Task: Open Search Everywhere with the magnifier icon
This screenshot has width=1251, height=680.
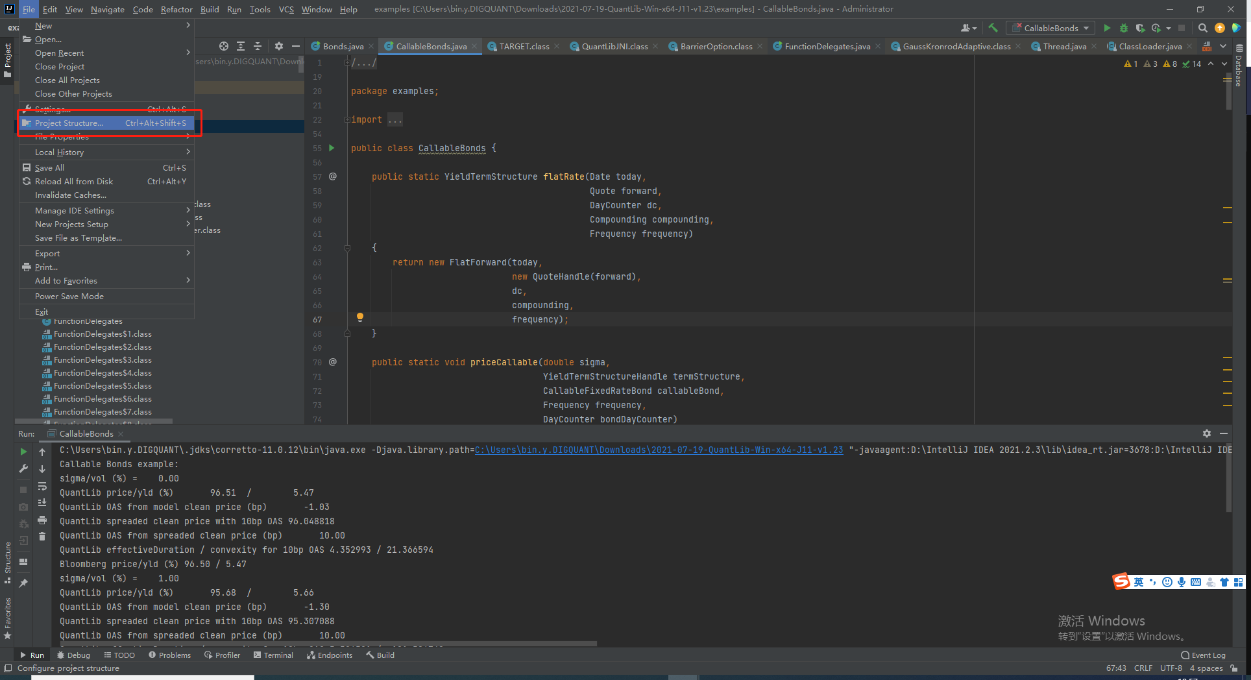Action: [x=1202, y=28]
